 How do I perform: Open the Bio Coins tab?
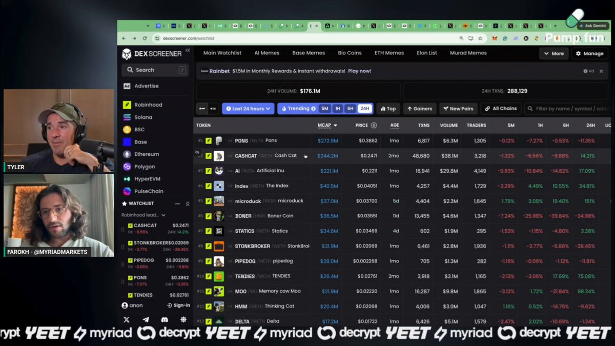[350, 53]
